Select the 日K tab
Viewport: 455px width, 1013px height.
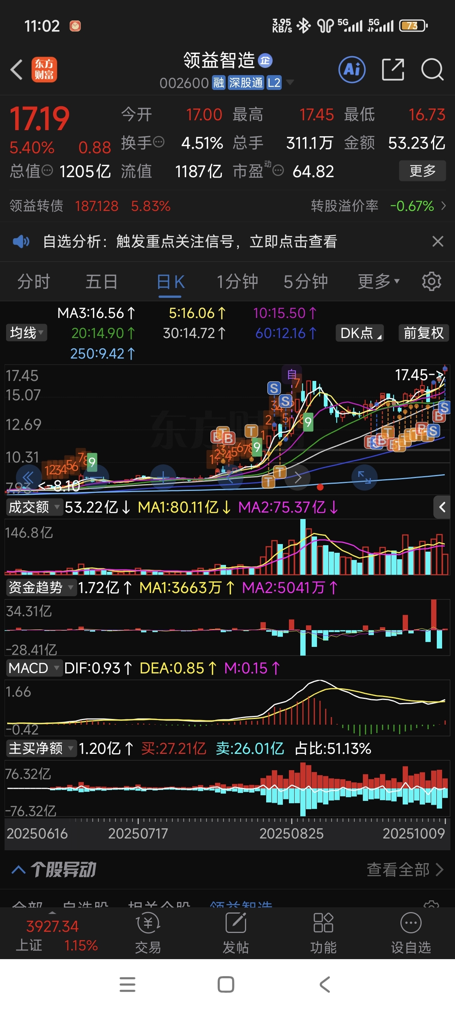(170, 282)
